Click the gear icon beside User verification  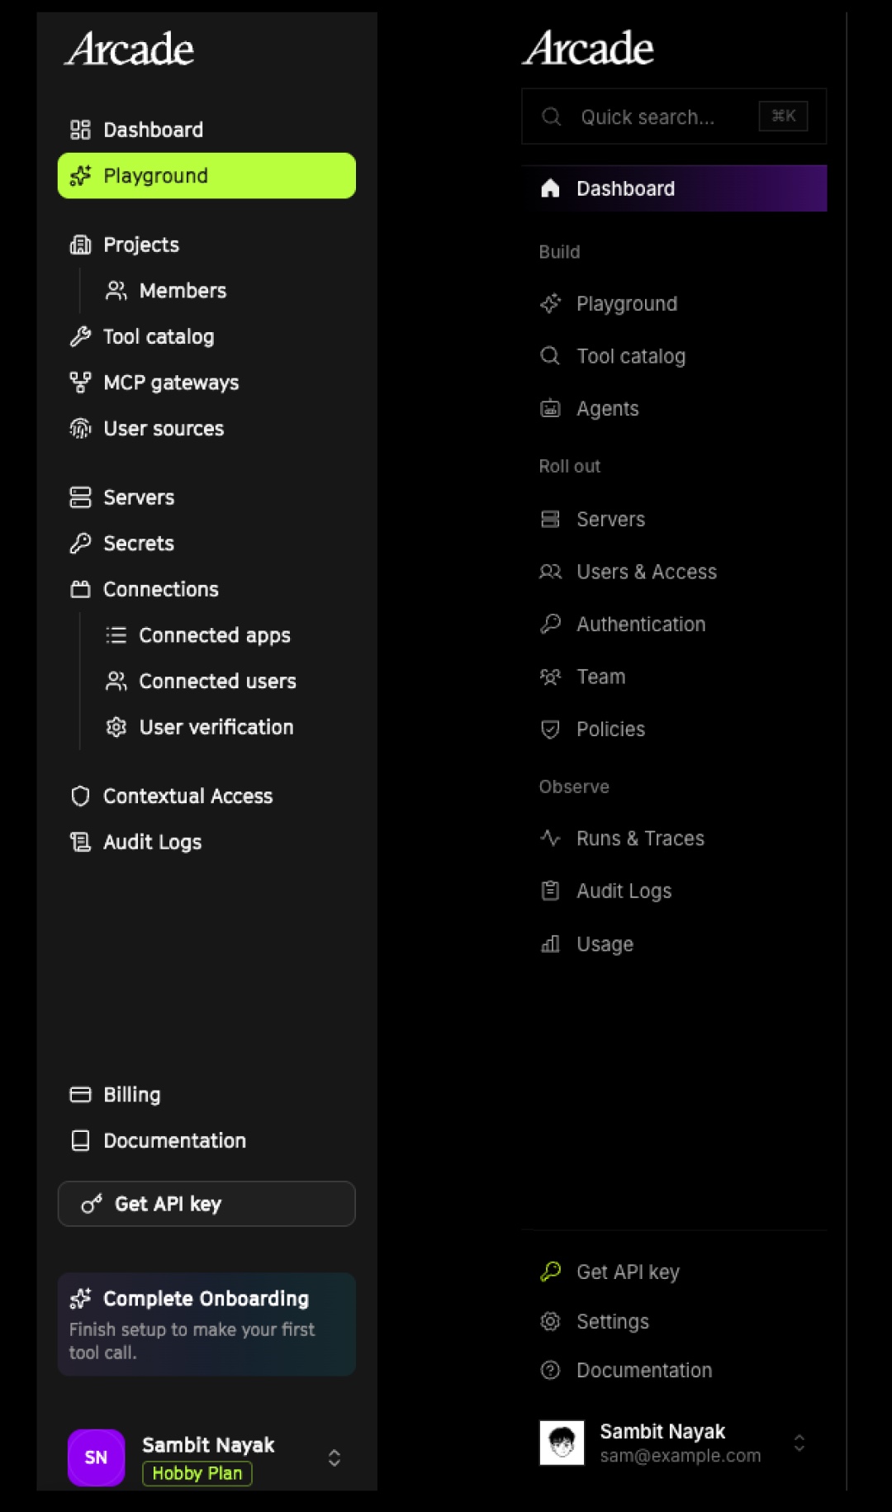[116, 727]
